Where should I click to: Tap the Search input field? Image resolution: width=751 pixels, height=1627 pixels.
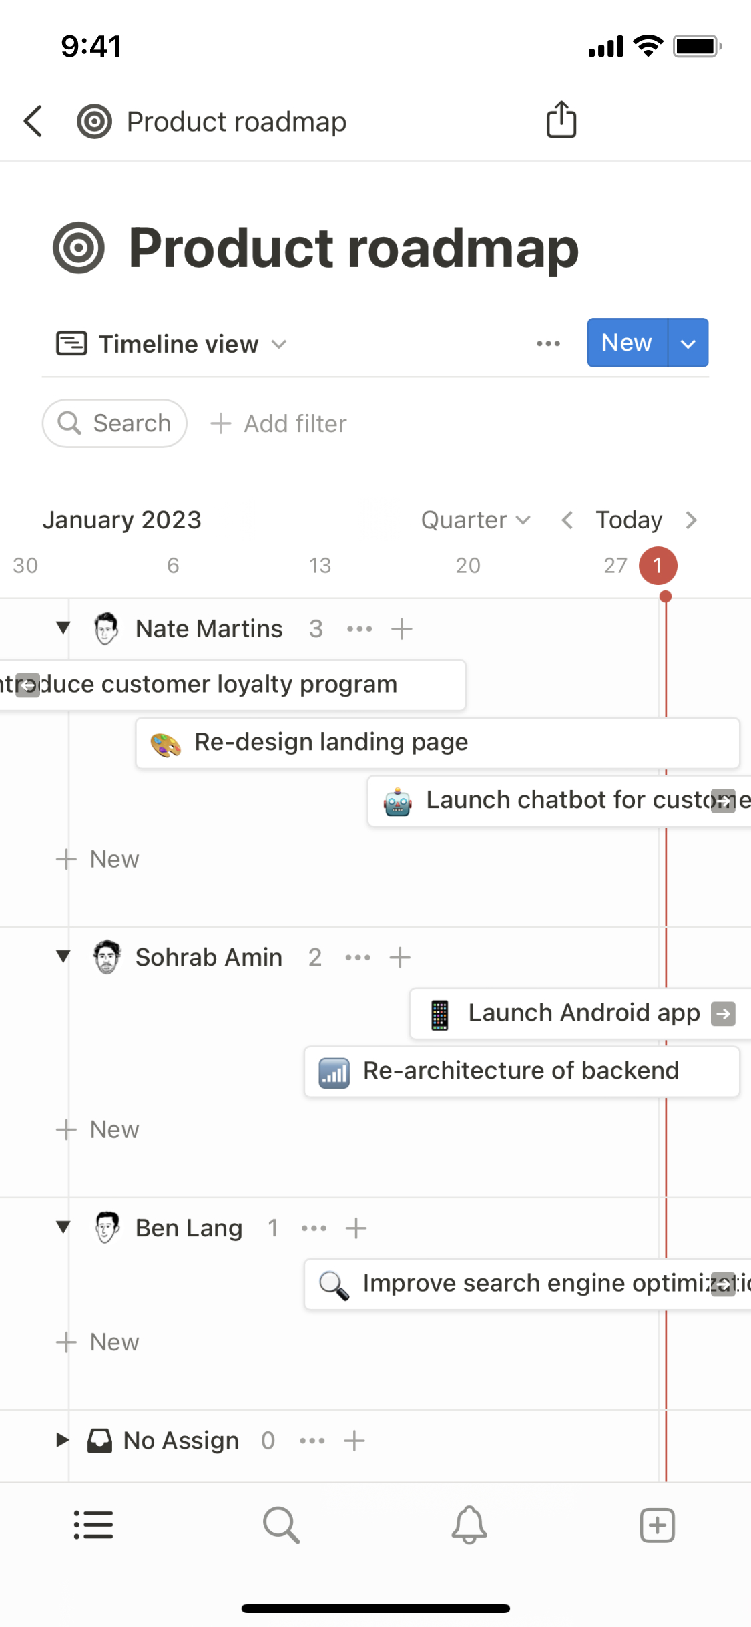pyautogui.click(x=115, y=423)
